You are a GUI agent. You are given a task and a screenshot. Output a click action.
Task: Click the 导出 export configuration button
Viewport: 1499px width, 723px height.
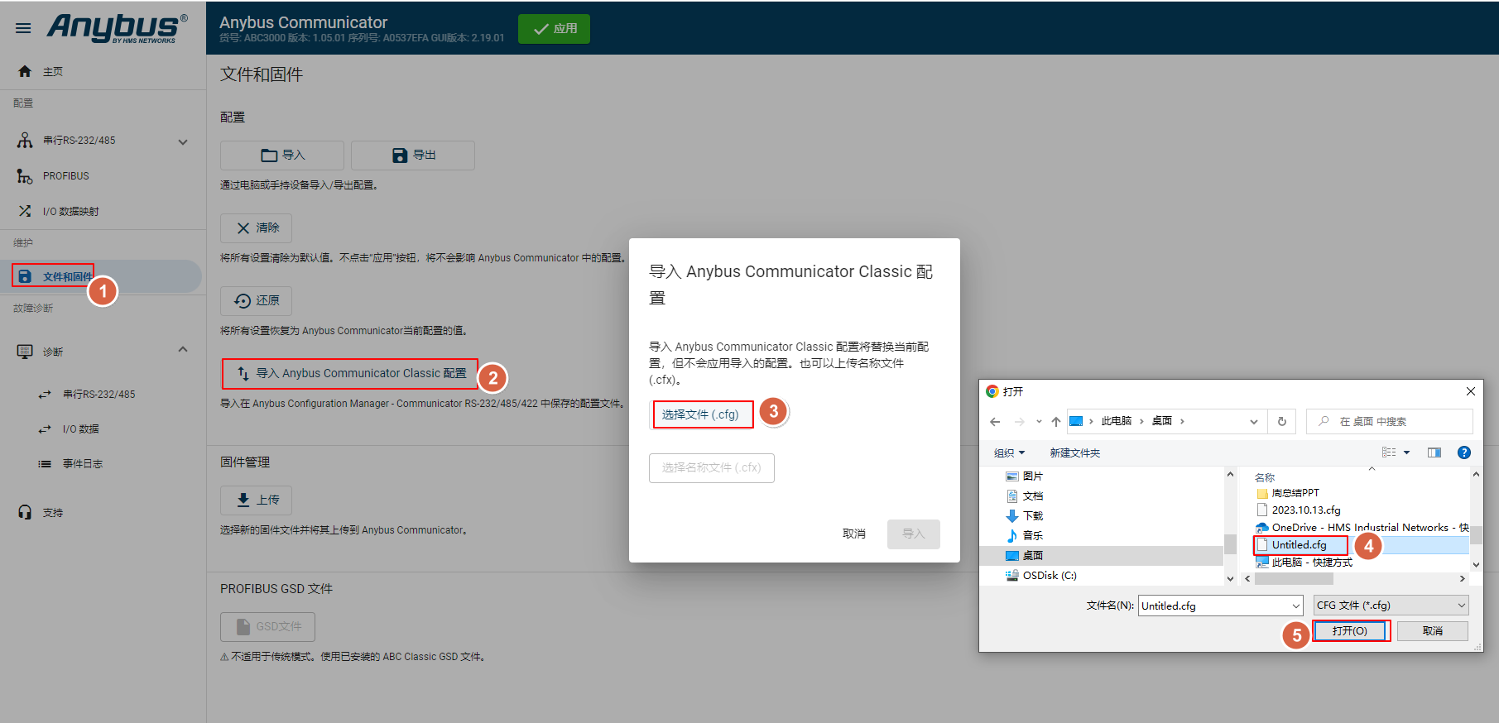coord(413,156)
